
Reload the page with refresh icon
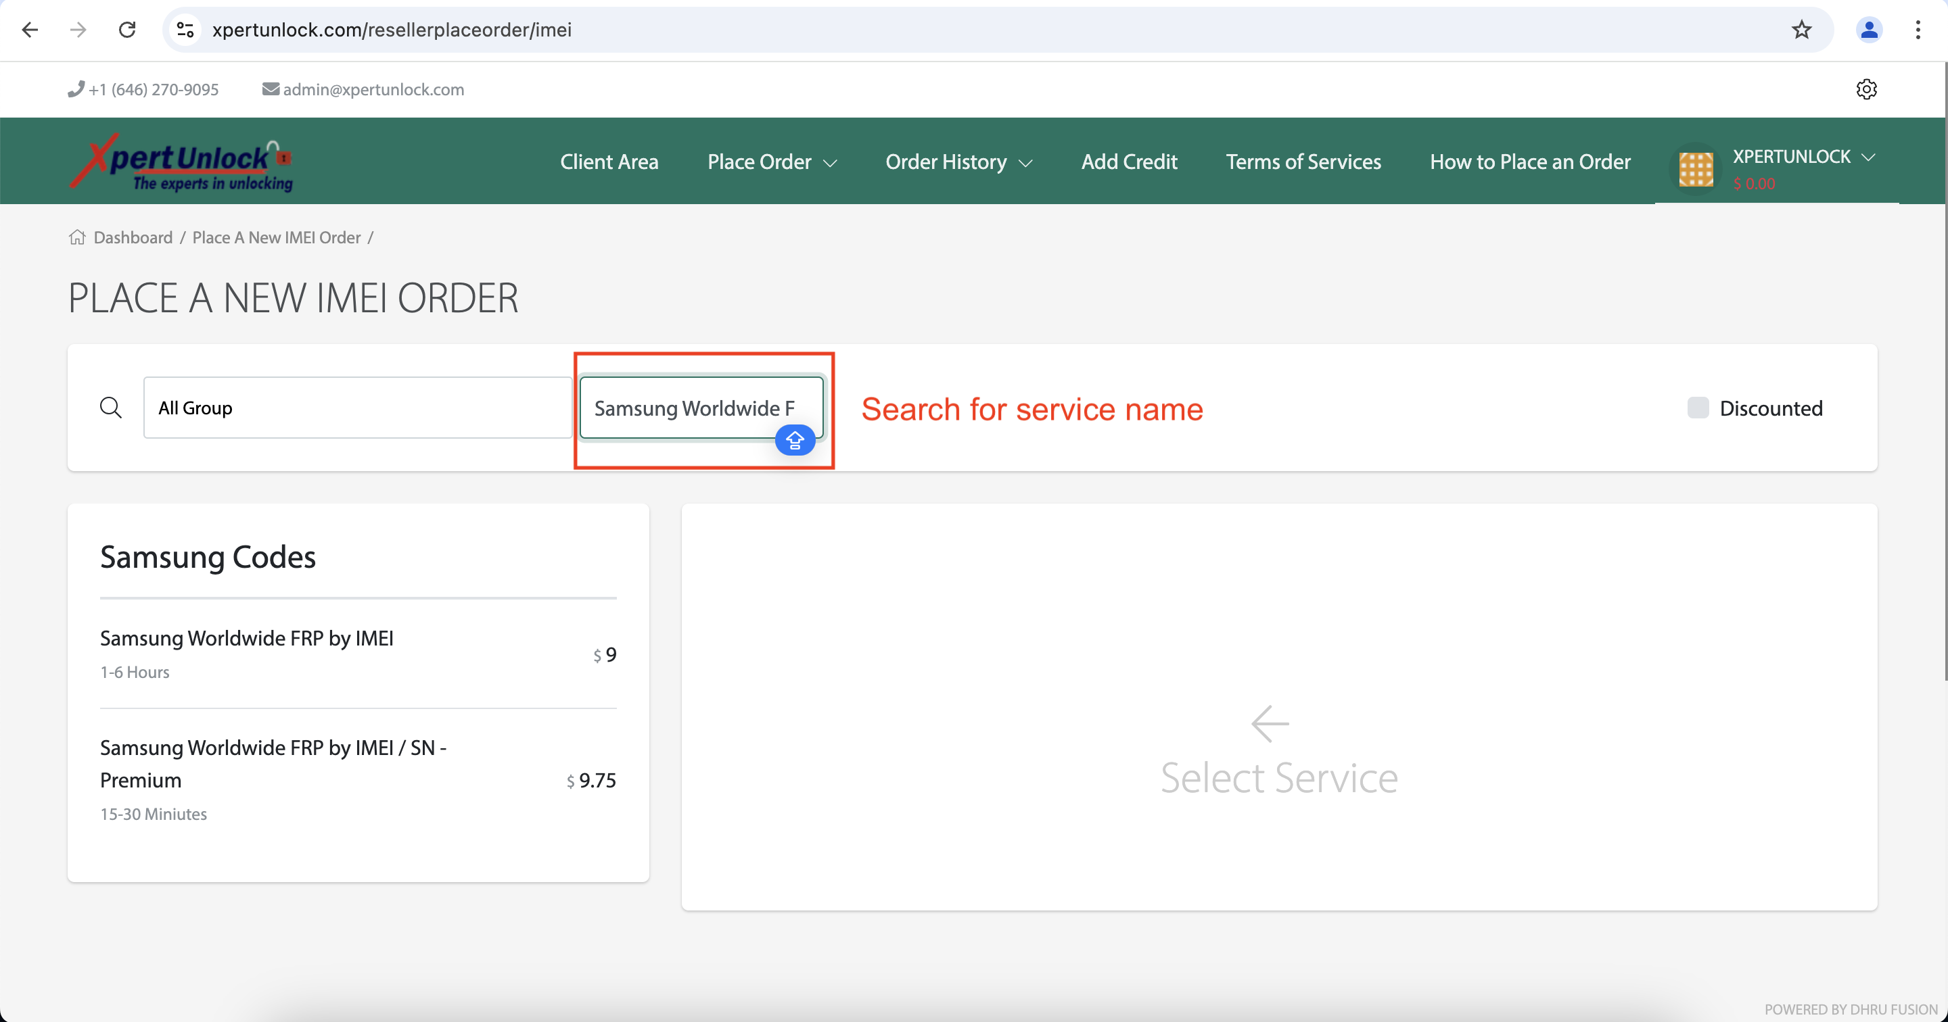pos(127,30)
